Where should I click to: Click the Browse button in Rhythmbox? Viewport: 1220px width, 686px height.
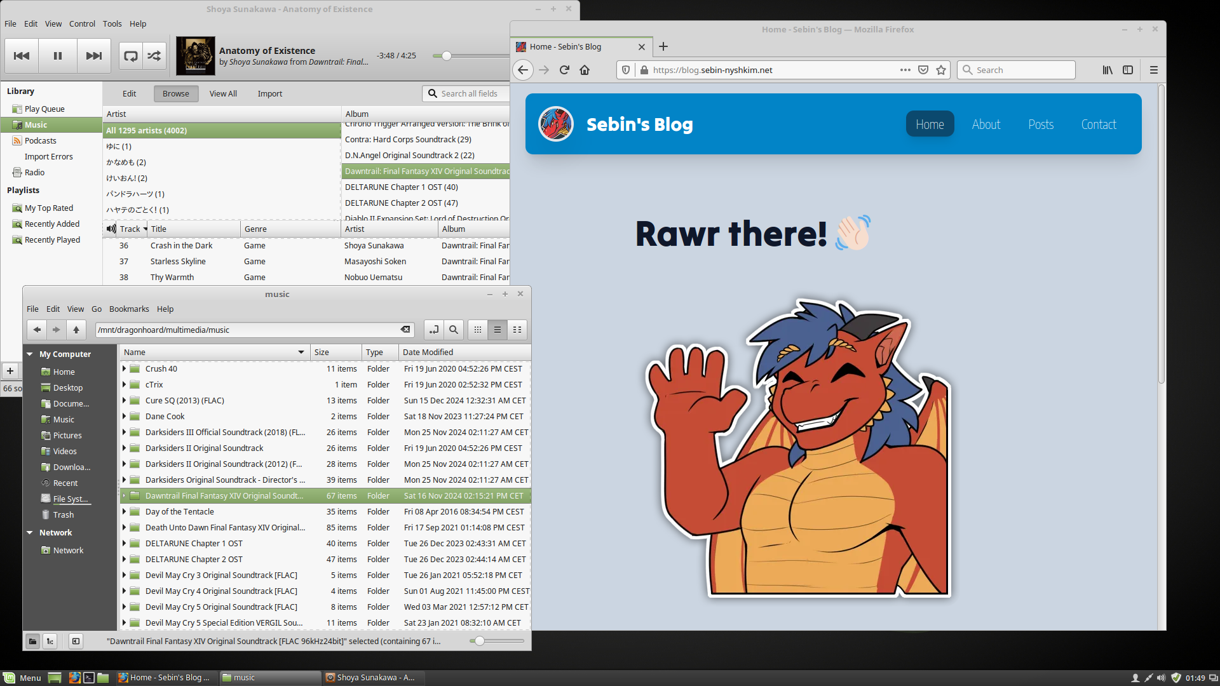point(176,93)
